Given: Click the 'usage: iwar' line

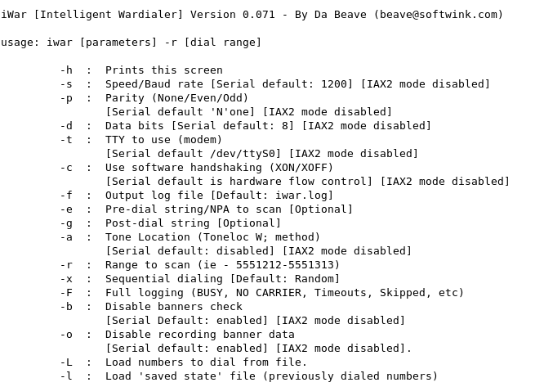Looking at the screenshot, I should (131, 43).
